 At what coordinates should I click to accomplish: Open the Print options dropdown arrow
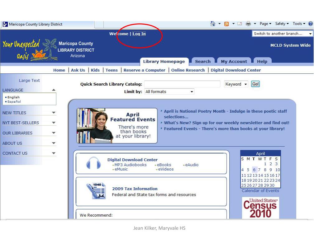click(255, 24)
